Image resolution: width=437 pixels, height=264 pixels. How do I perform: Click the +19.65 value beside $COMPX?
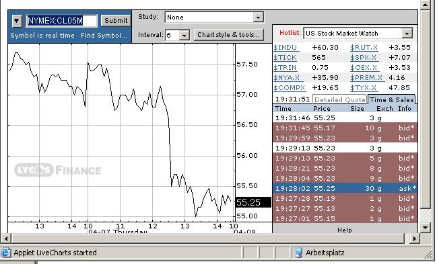(325, 87)
